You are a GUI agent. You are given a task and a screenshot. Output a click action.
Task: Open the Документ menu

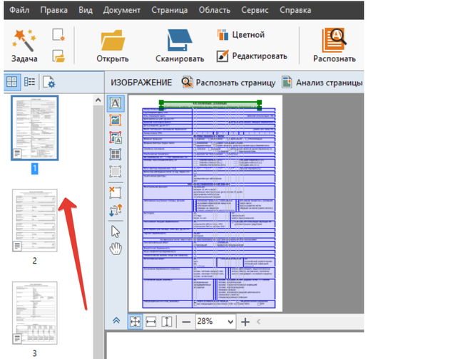tap(121, 11)
